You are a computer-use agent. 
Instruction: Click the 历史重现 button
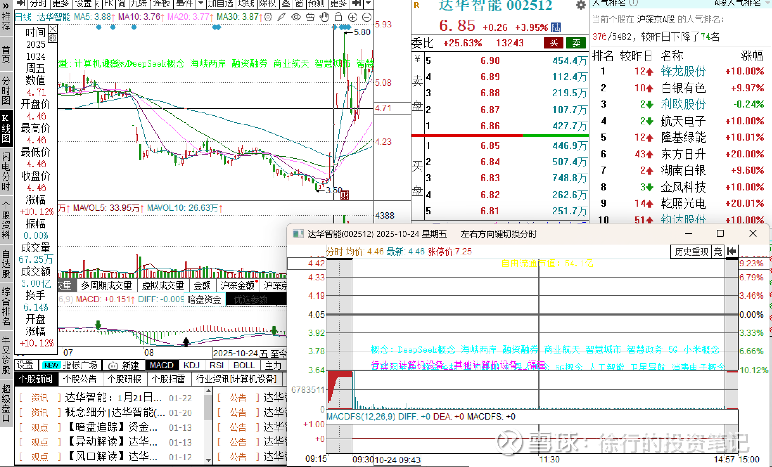691,252
